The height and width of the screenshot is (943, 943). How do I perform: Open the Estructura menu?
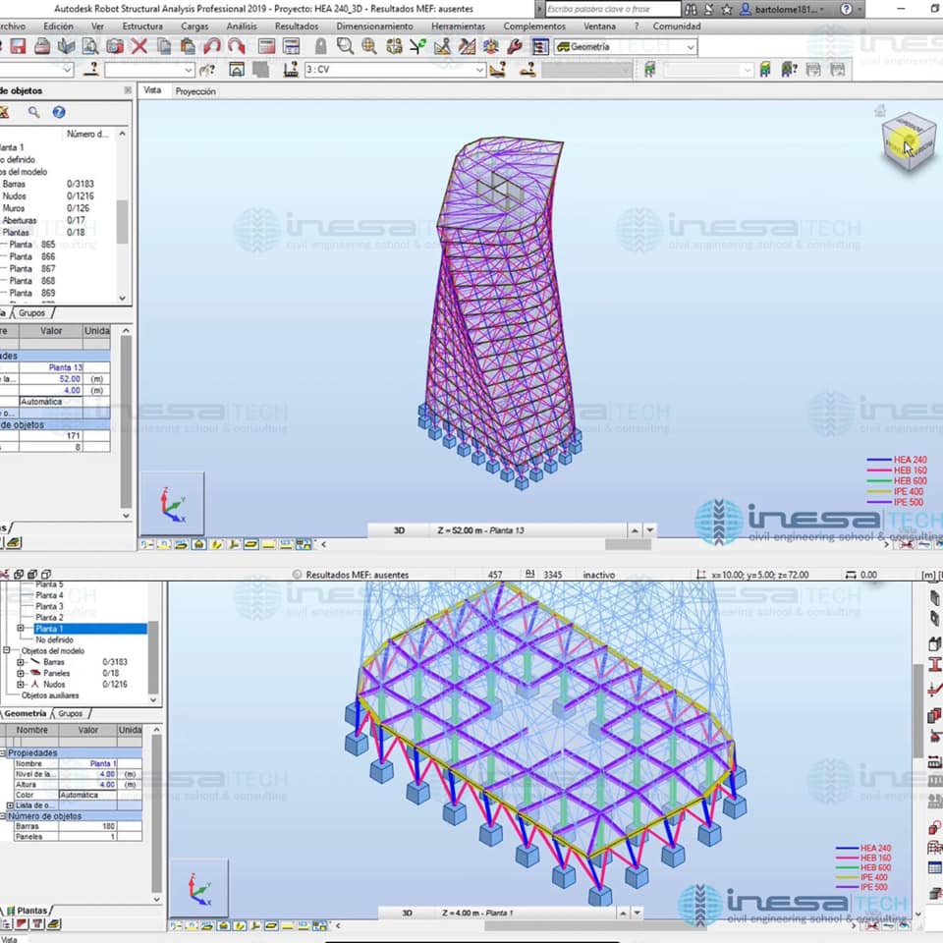(142, 27)
